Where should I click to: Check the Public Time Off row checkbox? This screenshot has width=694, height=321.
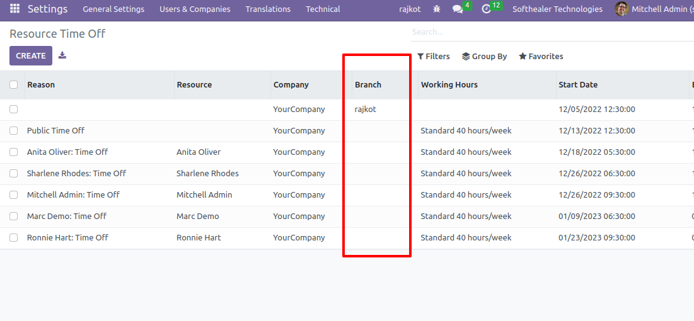[14, 130]
